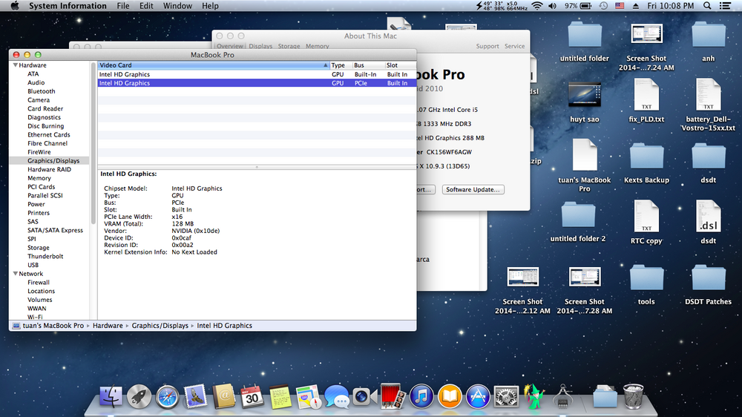Open the Window menu
The height and width of the screenshot is (417, 742).
pos(177,6)
